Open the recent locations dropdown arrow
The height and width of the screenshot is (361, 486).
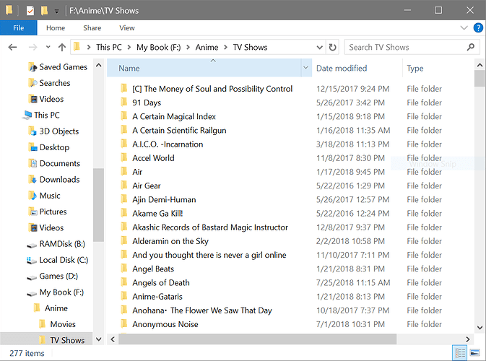click(x=48, y=47)
